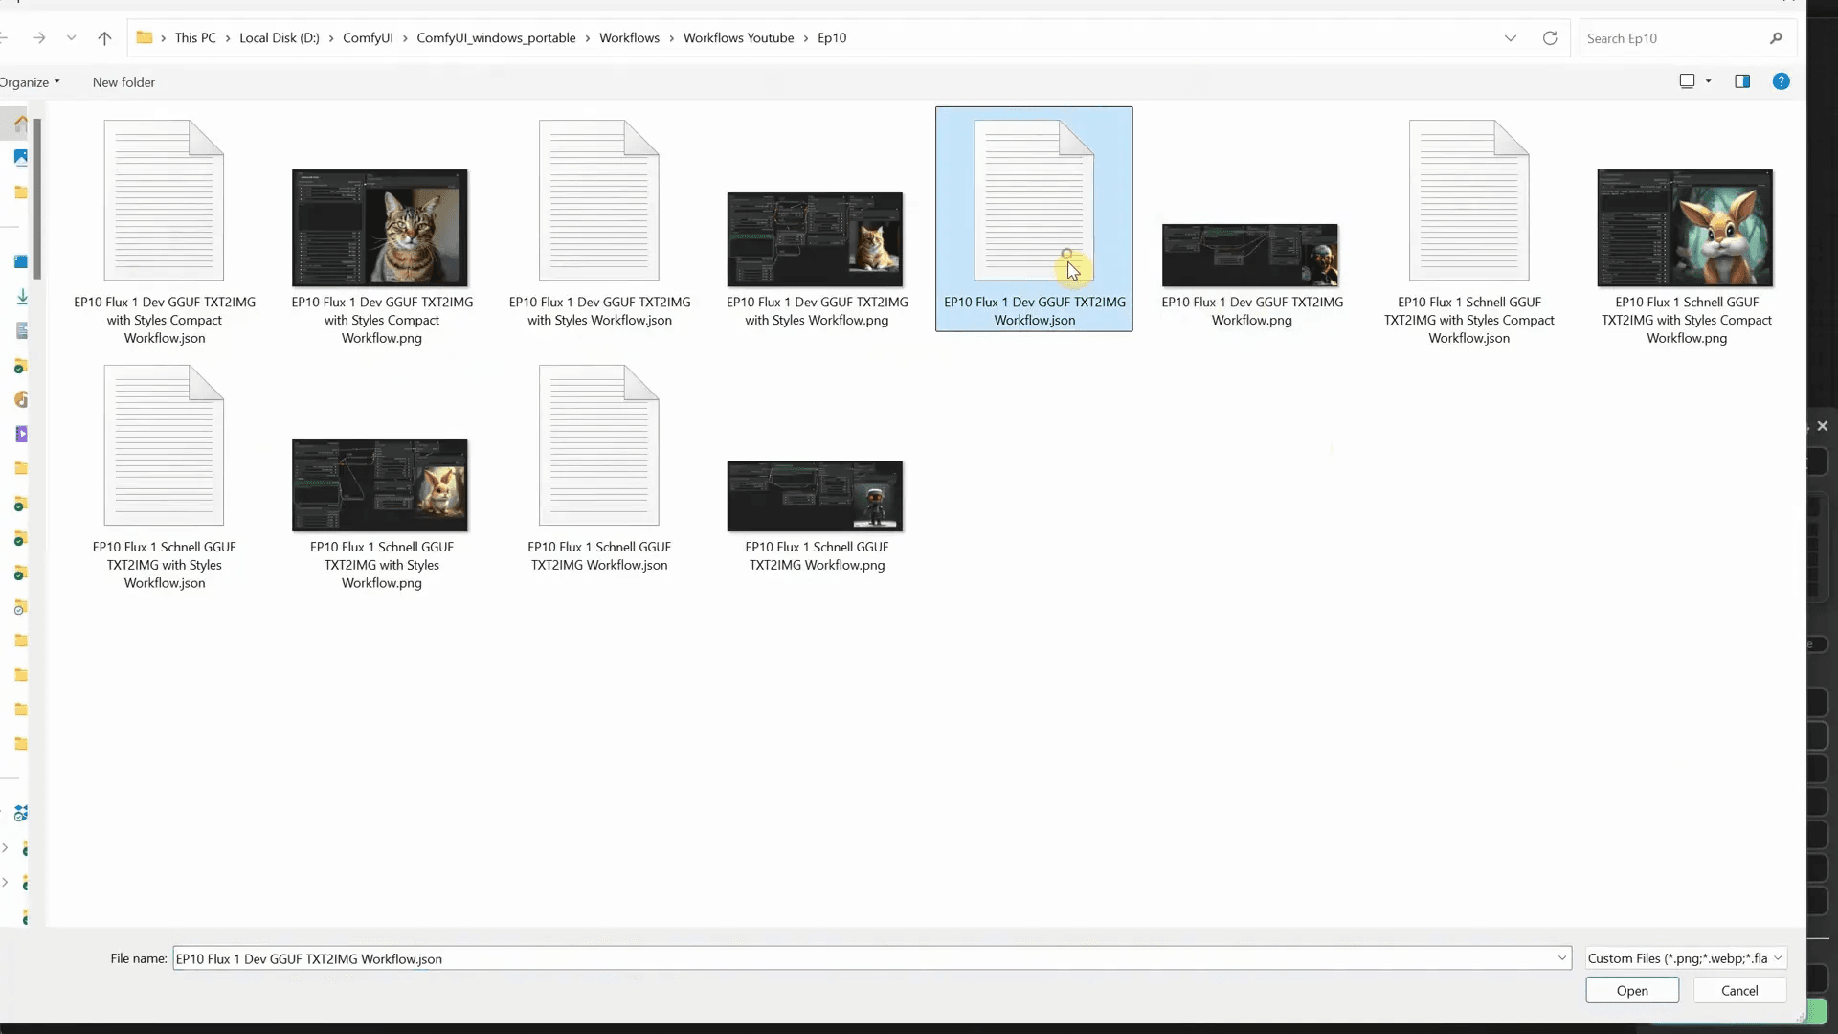Go to Workflows Youtube in breadcrumb
The image size is (1838, 1034).
[738, 38]
